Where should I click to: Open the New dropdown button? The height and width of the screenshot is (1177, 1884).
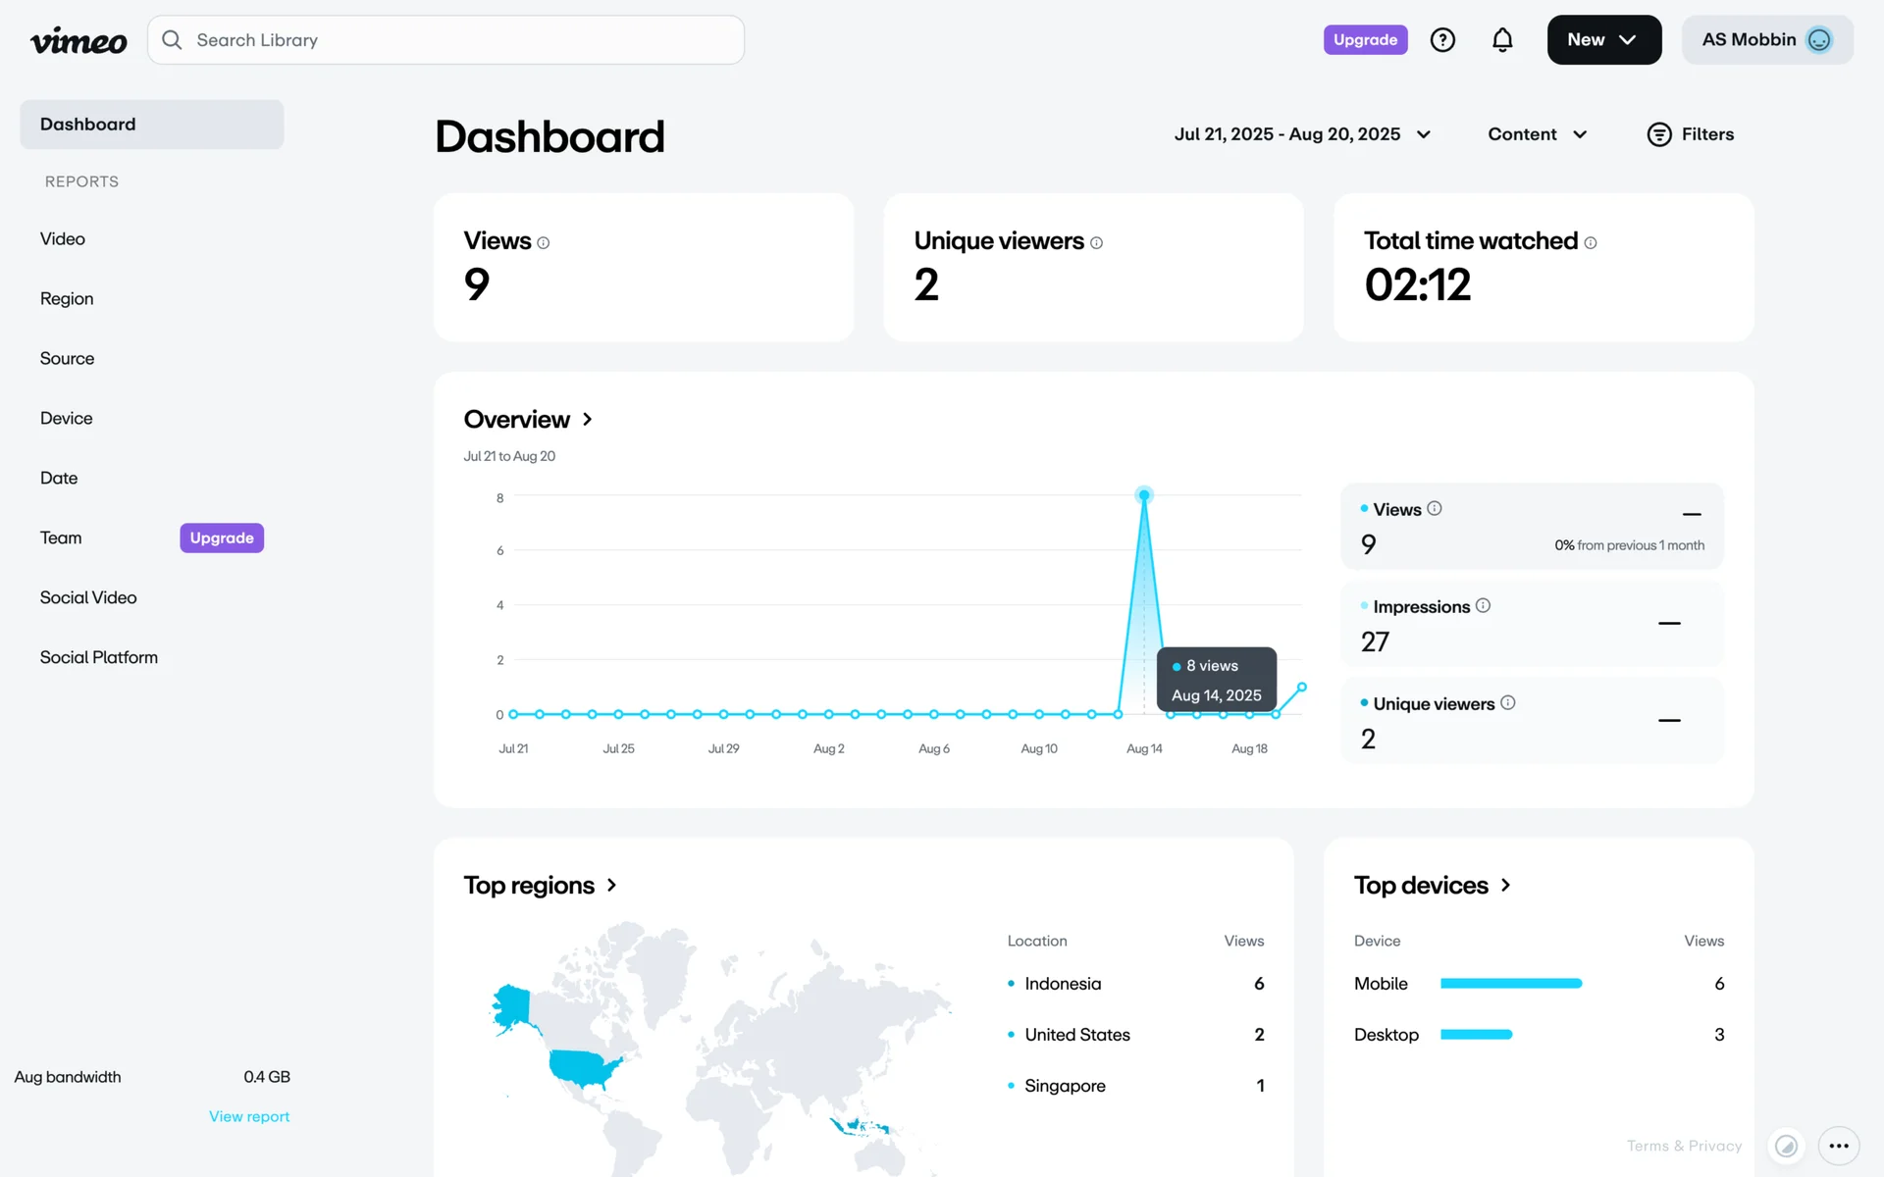(1603, 40)
